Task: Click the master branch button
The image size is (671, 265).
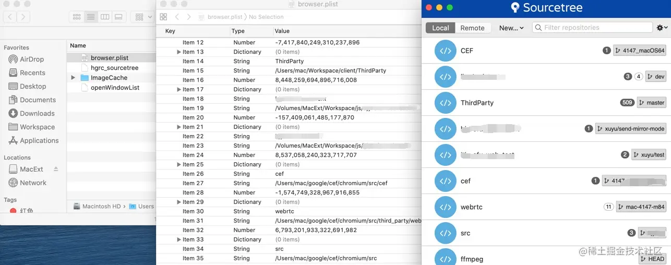Action: click(651, 103)
